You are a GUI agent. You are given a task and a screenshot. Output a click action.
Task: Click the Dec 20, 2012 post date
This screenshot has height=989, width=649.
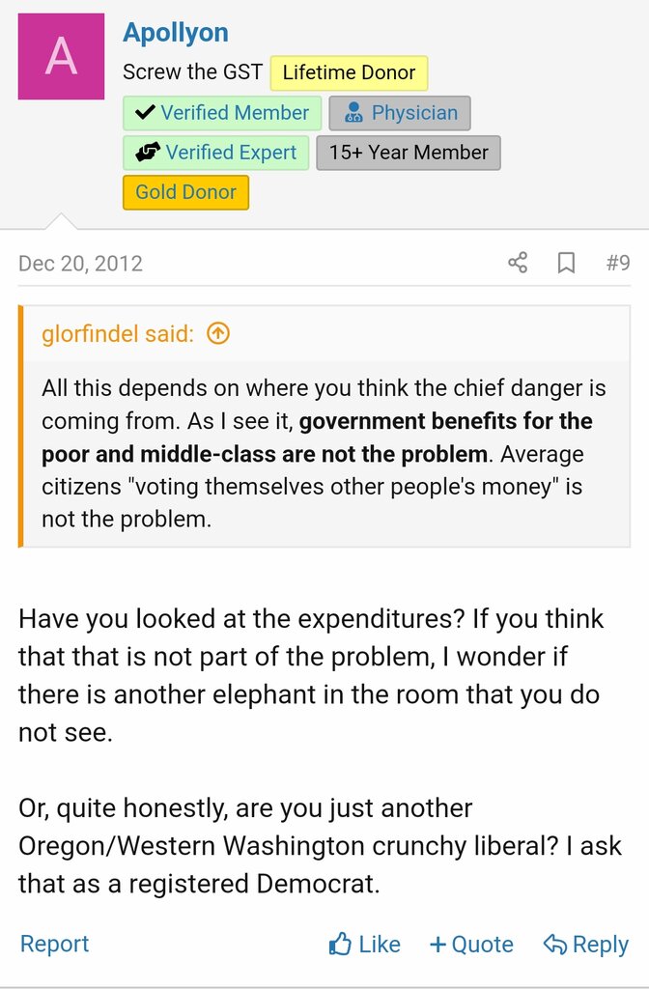[x=80, y=264]
